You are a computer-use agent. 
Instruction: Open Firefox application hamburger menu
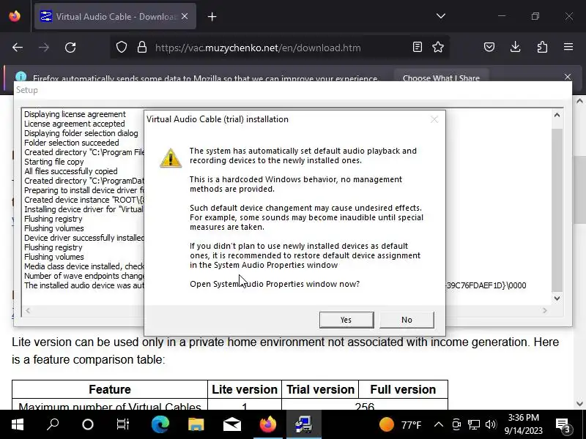tap(568, 47)
